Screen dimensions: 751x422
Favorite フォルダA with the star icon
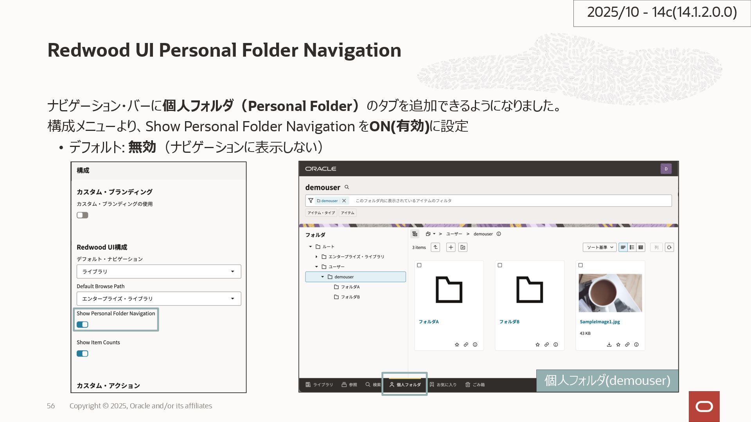coord(457,345)
